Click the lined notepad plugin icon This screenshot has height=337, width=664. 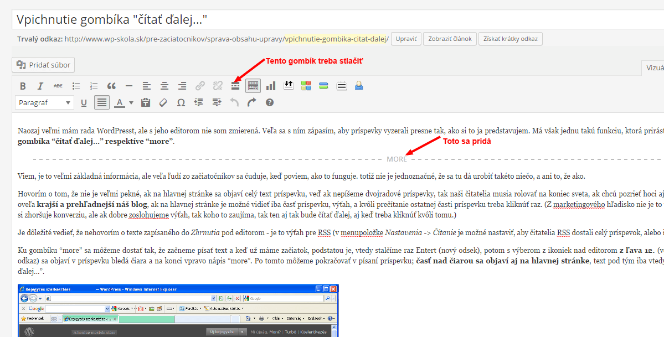click(342, 86)
